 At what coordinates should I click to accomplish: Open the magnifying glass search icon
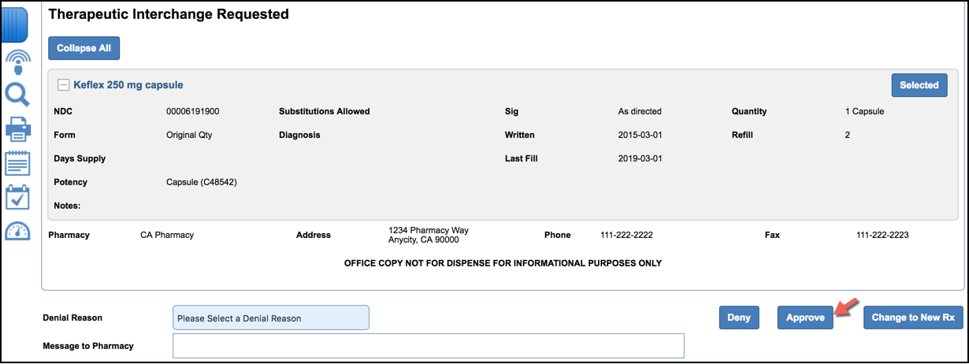pos(17,95)
